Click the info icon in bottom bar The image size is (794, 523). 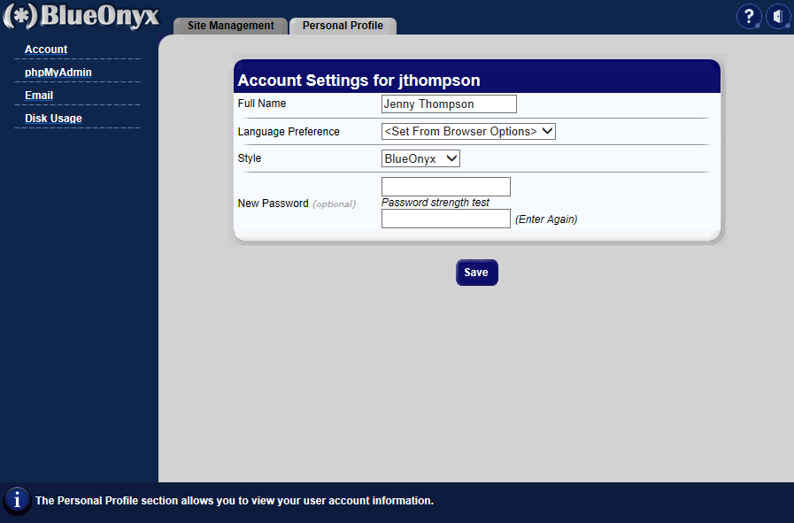click(x=17, y=500)
